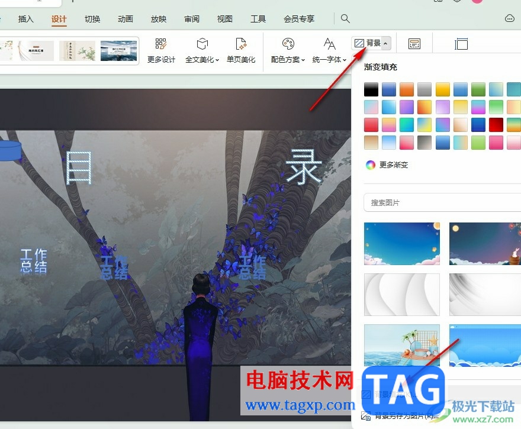Open the 更多设计 design gallery
521x429 pixels.
(161, 50)
